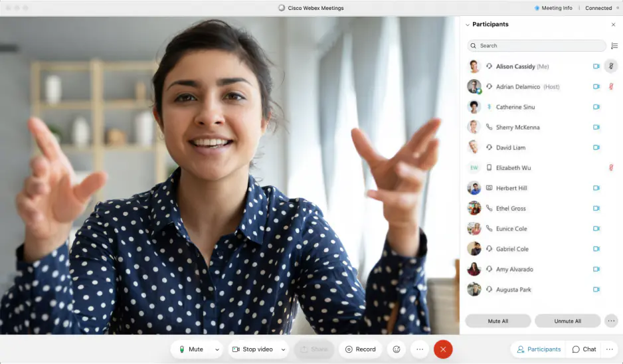Switch to the Chat panel
This screenshot has height=364, width=623.
[584, 349]
